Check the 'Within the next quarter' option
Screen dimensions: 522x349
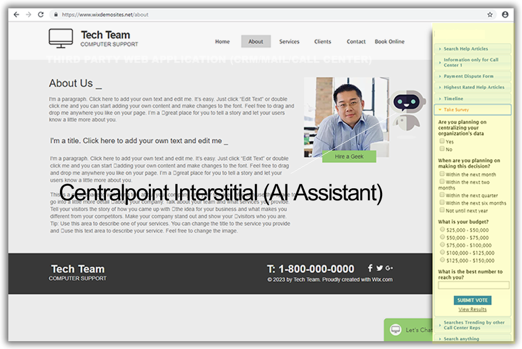[x=442, y=196]
